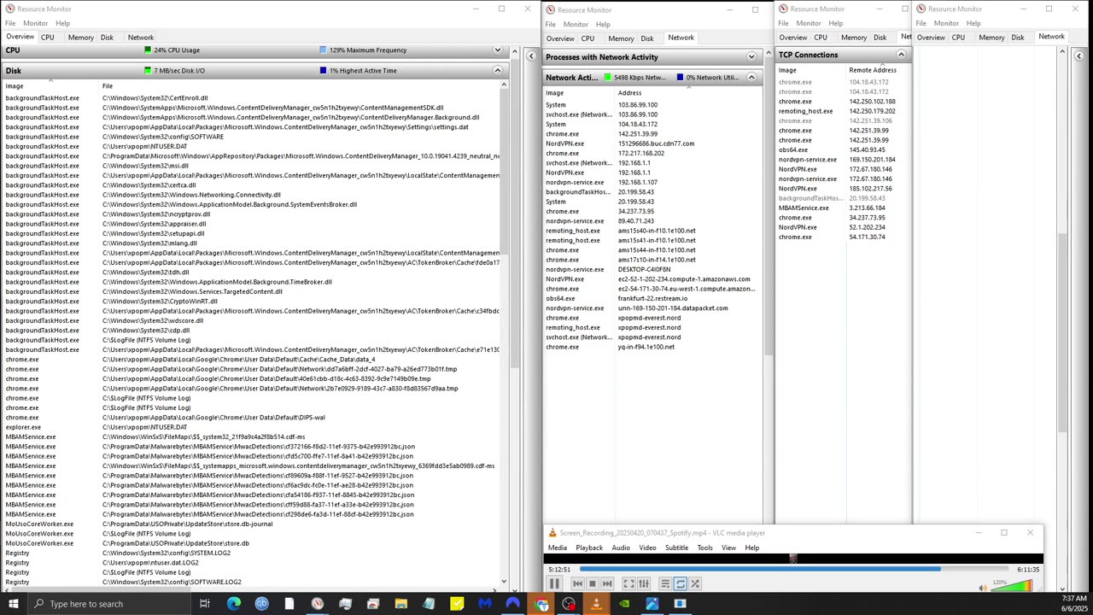This screenshot has width=1093, height=615.
Task: Click the blue Network Utilization indicator square
Action: click(x=680, y=78)
